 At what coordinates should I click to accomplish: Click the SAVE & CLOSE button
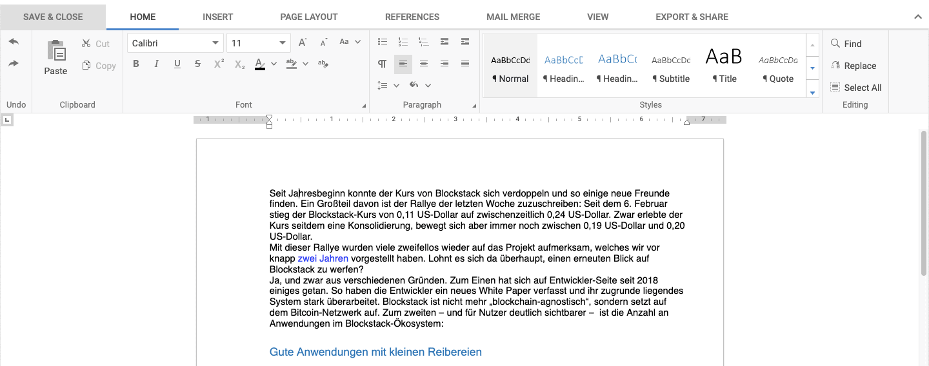pyautogui.click(x=53, y=17)
